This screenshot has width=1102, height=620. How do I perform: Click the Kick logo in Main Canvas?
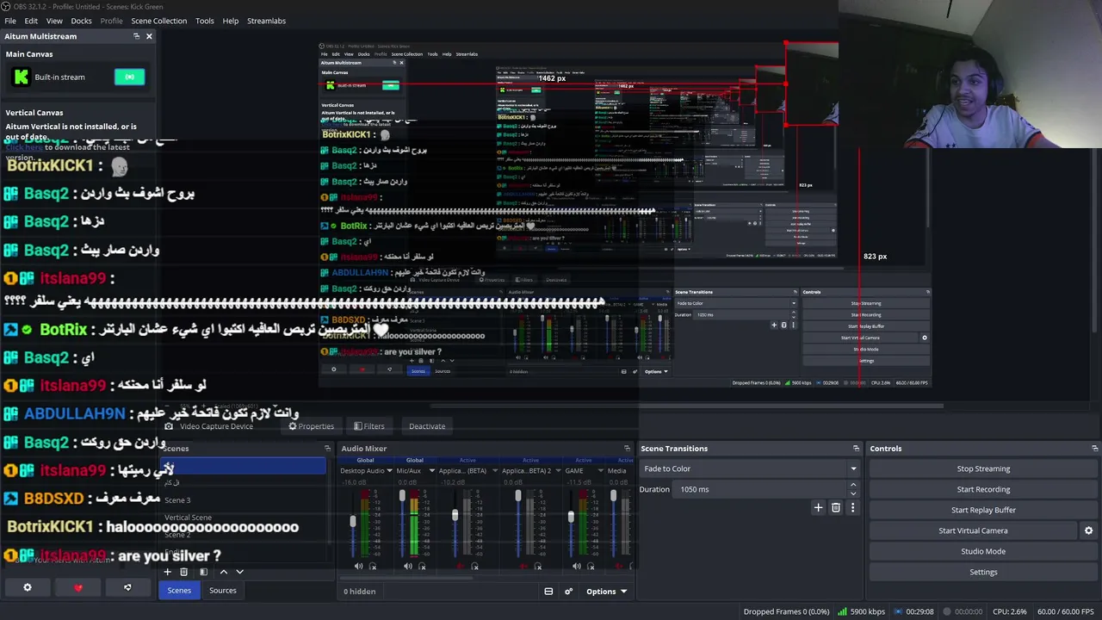click(x=21, y=77)
